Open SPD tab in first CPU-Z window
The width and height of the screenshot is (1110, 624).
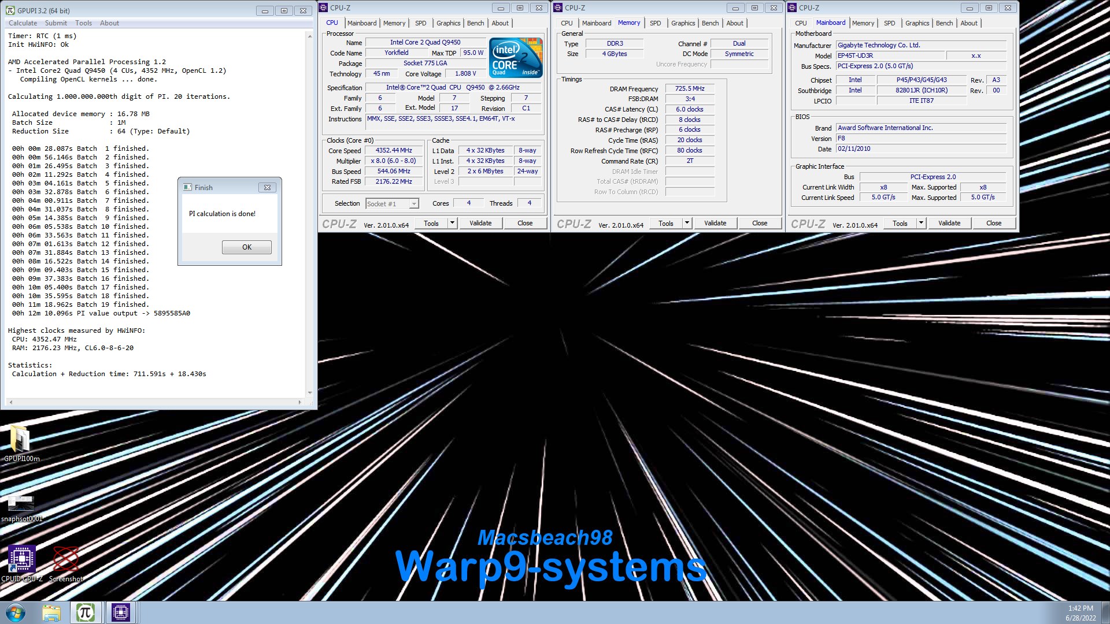(x=421, y=23)
